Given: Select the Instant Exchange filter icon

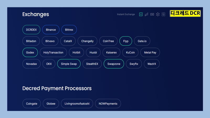Looking at the screenshot, I should 141,14.
